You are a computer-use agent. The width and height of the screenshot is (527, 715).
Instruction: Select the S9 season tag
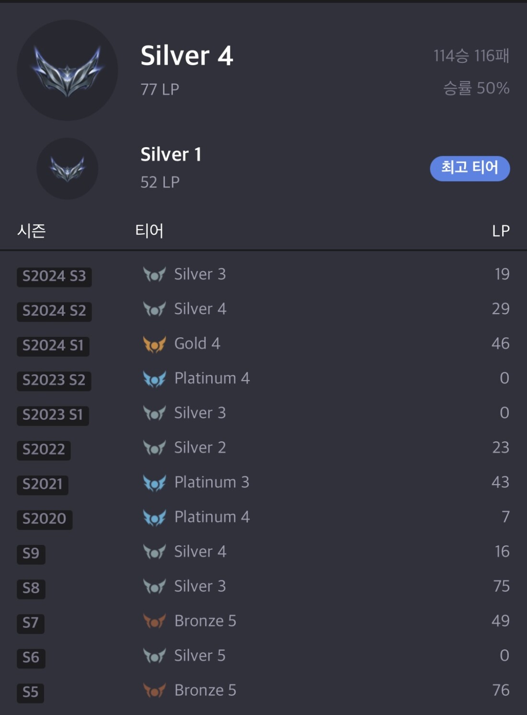pos(31,554)
